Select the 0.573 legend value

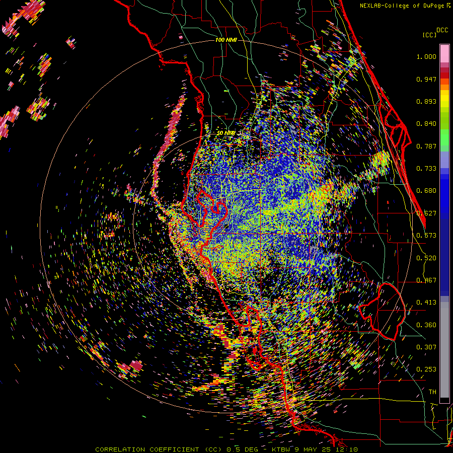point(426,236)
